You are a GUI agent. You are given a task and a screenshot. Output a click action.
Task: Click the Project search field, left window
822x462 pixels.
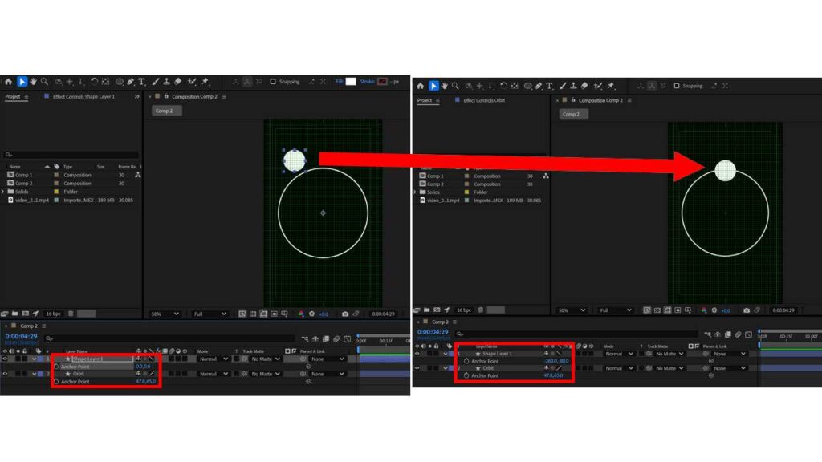pos(71,155)
